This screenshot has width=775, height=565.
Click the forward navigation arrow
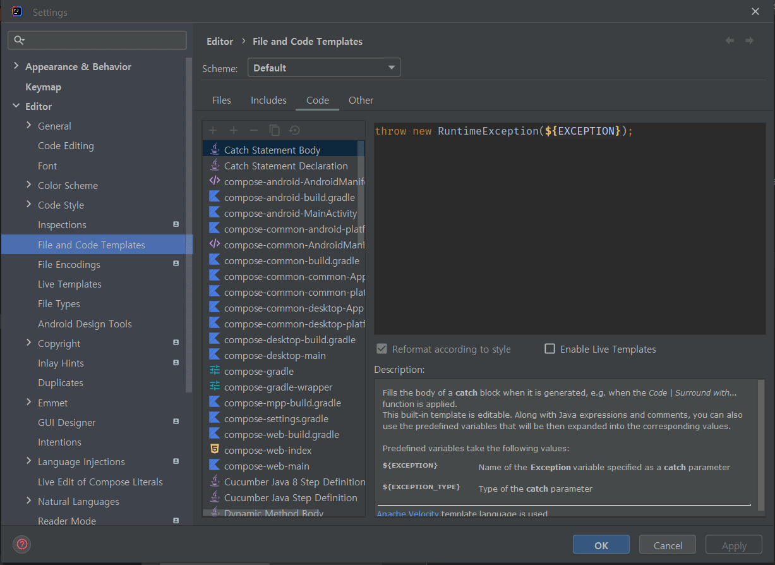coord(749,40)
